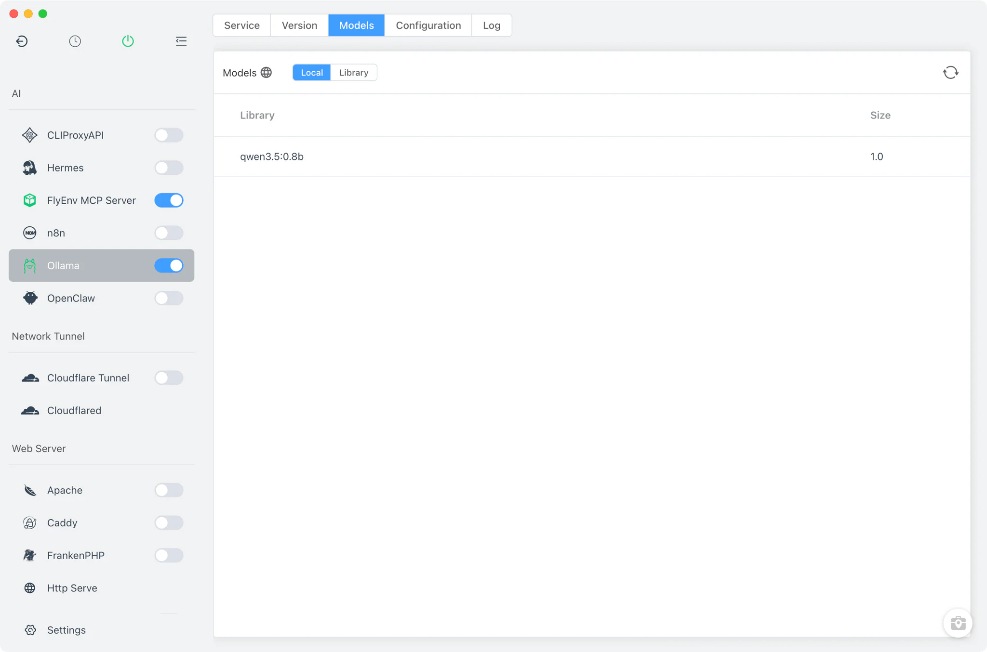
Task: Select the Ollama label in sidebar
Action: pyautogui.click(x=63, y=266)
